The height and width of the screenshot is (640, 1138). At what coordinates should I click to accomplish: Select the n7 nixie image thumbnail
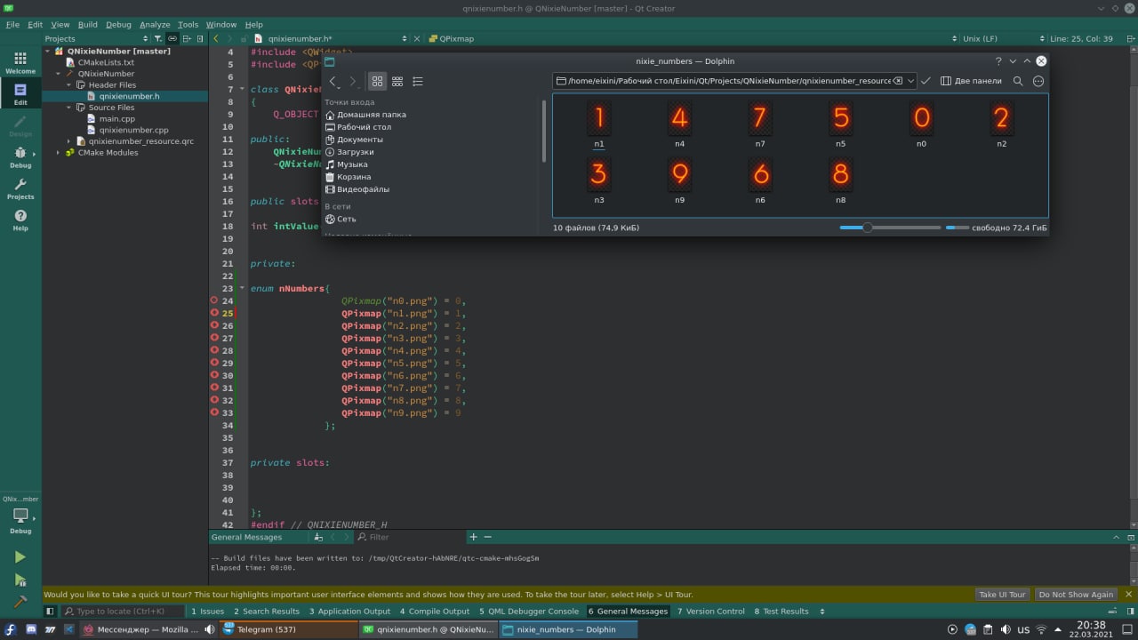759,119
